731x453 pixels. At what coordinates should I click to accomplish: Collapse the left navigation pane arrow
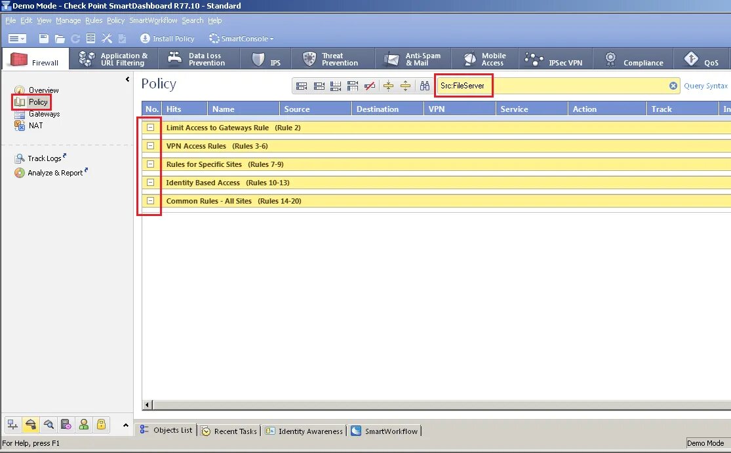tap(127, 80)
